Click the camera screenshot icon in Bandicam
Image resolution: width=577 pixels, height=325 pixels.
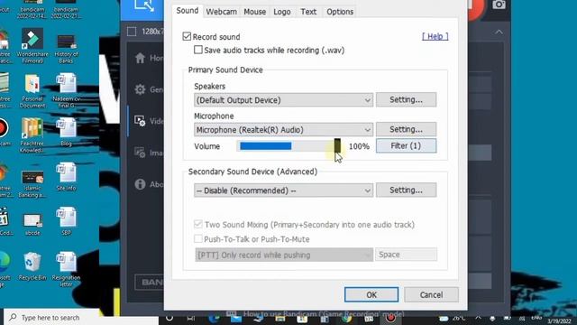click(499, 5)
